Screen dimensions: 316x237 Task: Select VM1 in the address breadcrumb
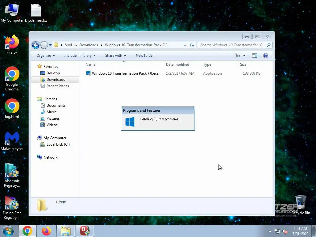tap(69, 45)
